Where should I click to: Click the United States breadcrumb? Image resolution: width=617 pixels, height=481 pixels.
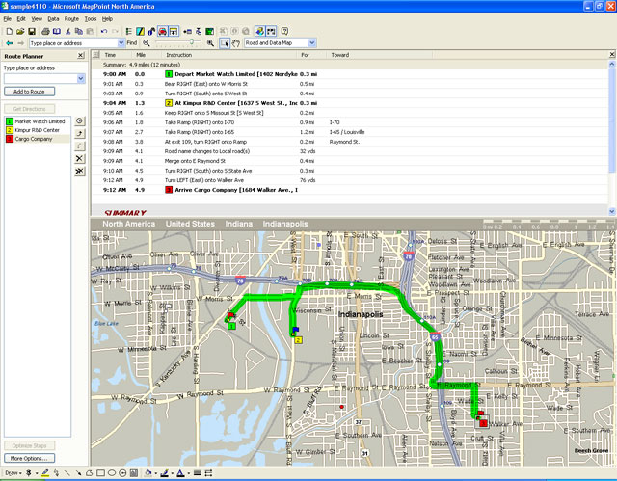click(x=190, y=224)
